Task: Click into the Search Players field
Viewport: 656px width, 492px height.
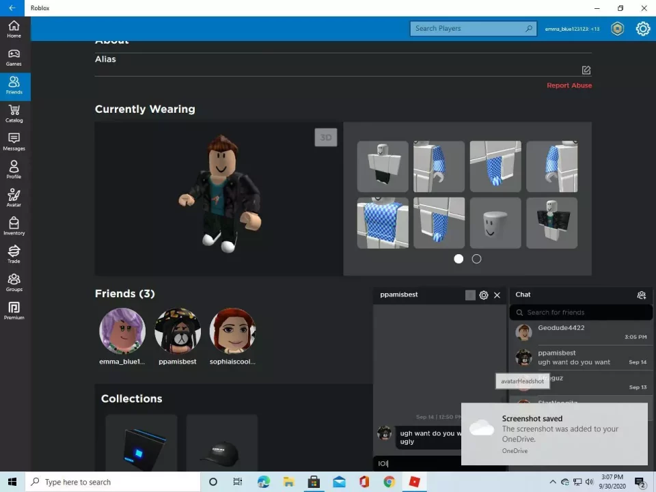Action: (473, 29)
